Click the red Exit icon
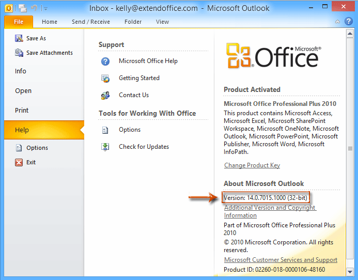Screen dimensions: 358x280 pos(19,162)
